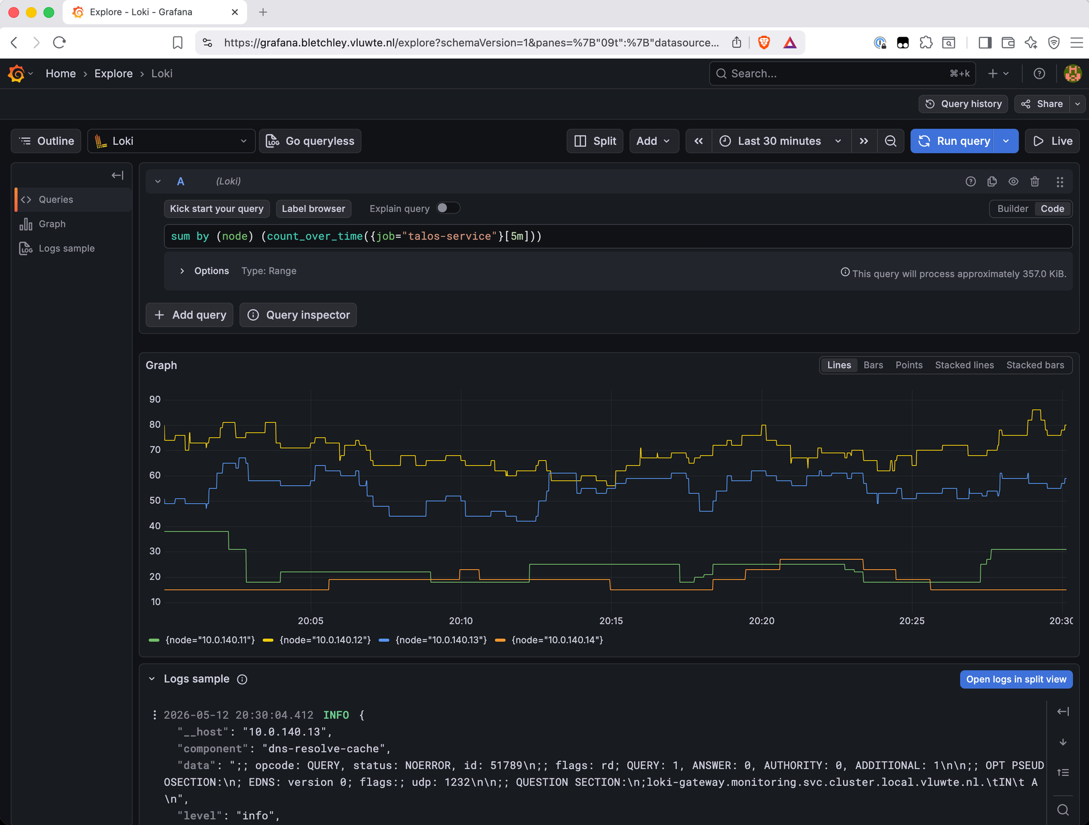Select Stacked lines graph style
Image resolution: width=1089 pixels, height=825 pixels.
coord(964,365)
